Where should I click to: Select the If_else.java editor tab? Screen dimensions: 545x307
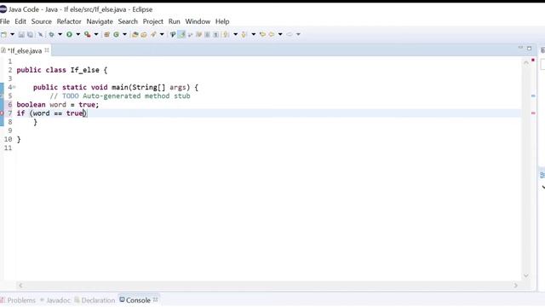point(25,51)
